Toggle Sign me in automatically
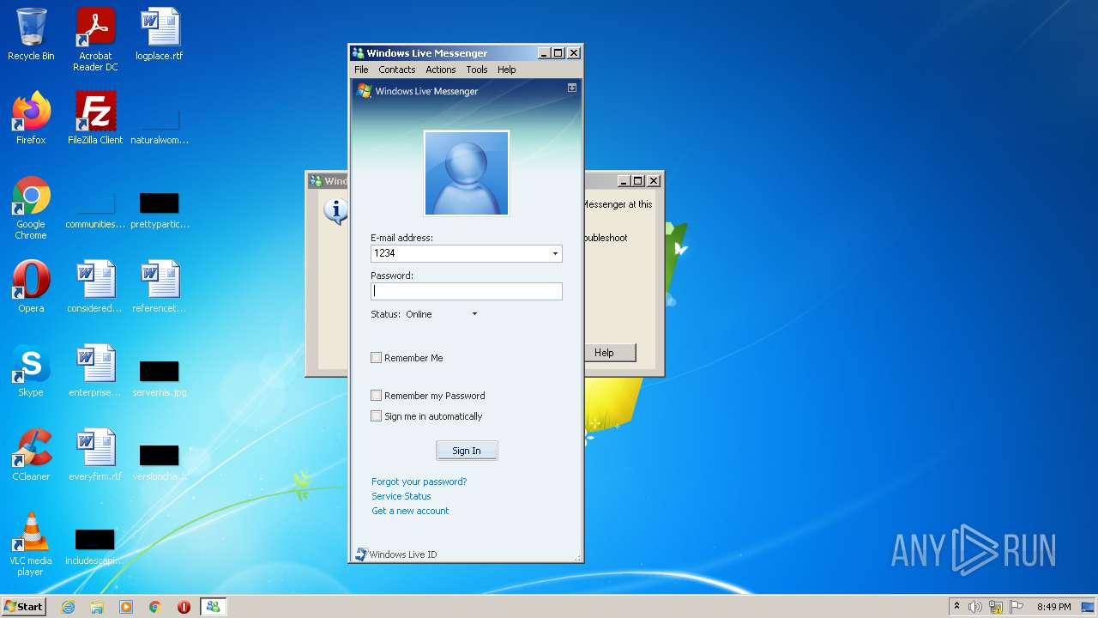The image size is (1098, 618). coord(376,416)
